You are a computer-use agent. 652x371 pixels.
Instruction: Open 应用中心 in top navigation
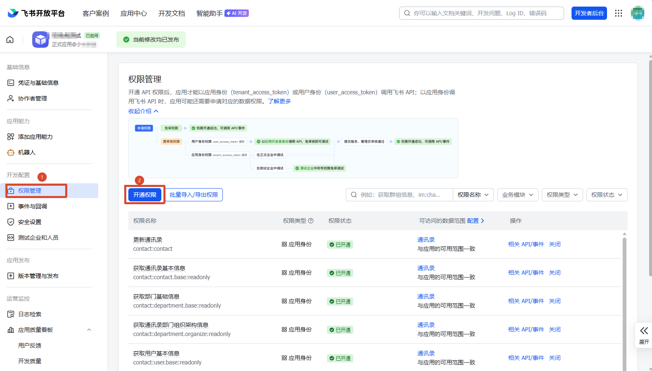click(134, 13)
